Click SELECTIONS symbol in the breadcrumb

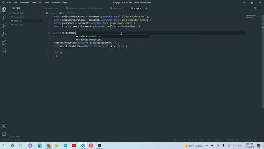67,13
